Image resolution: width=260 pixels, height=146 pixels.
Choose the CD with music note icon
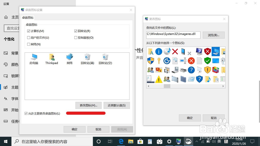(167, 51)
